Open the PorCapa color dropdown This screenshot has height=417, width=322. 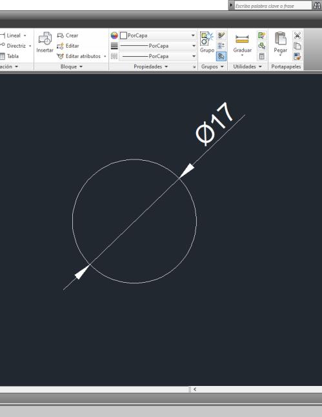point(157,36)
